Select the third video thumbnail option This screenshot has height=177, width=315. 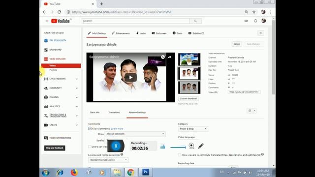click(189, 88)
